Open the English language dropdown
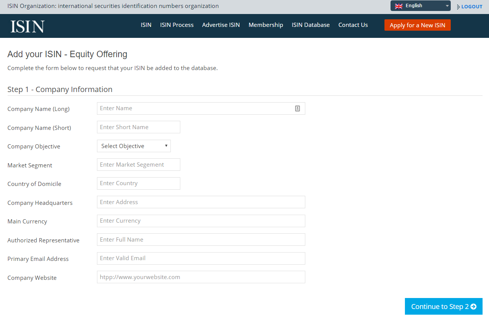 (420, 6)
